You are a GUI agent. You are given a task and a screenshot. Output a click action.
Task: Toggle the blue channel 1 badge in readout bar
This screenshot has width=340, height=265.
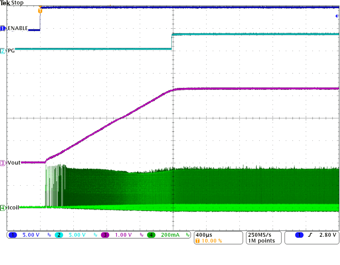click(x=13, y=235)
